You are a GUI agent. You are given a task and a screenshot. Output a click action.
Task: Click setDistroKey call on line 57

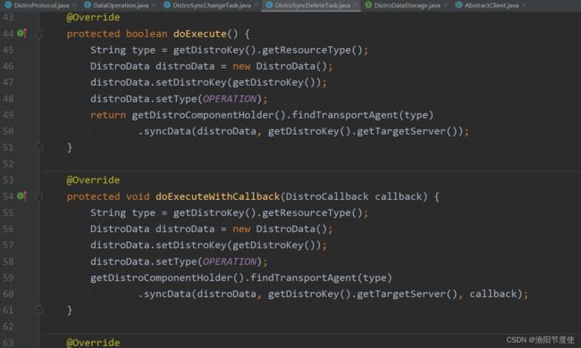pos(190,245)
